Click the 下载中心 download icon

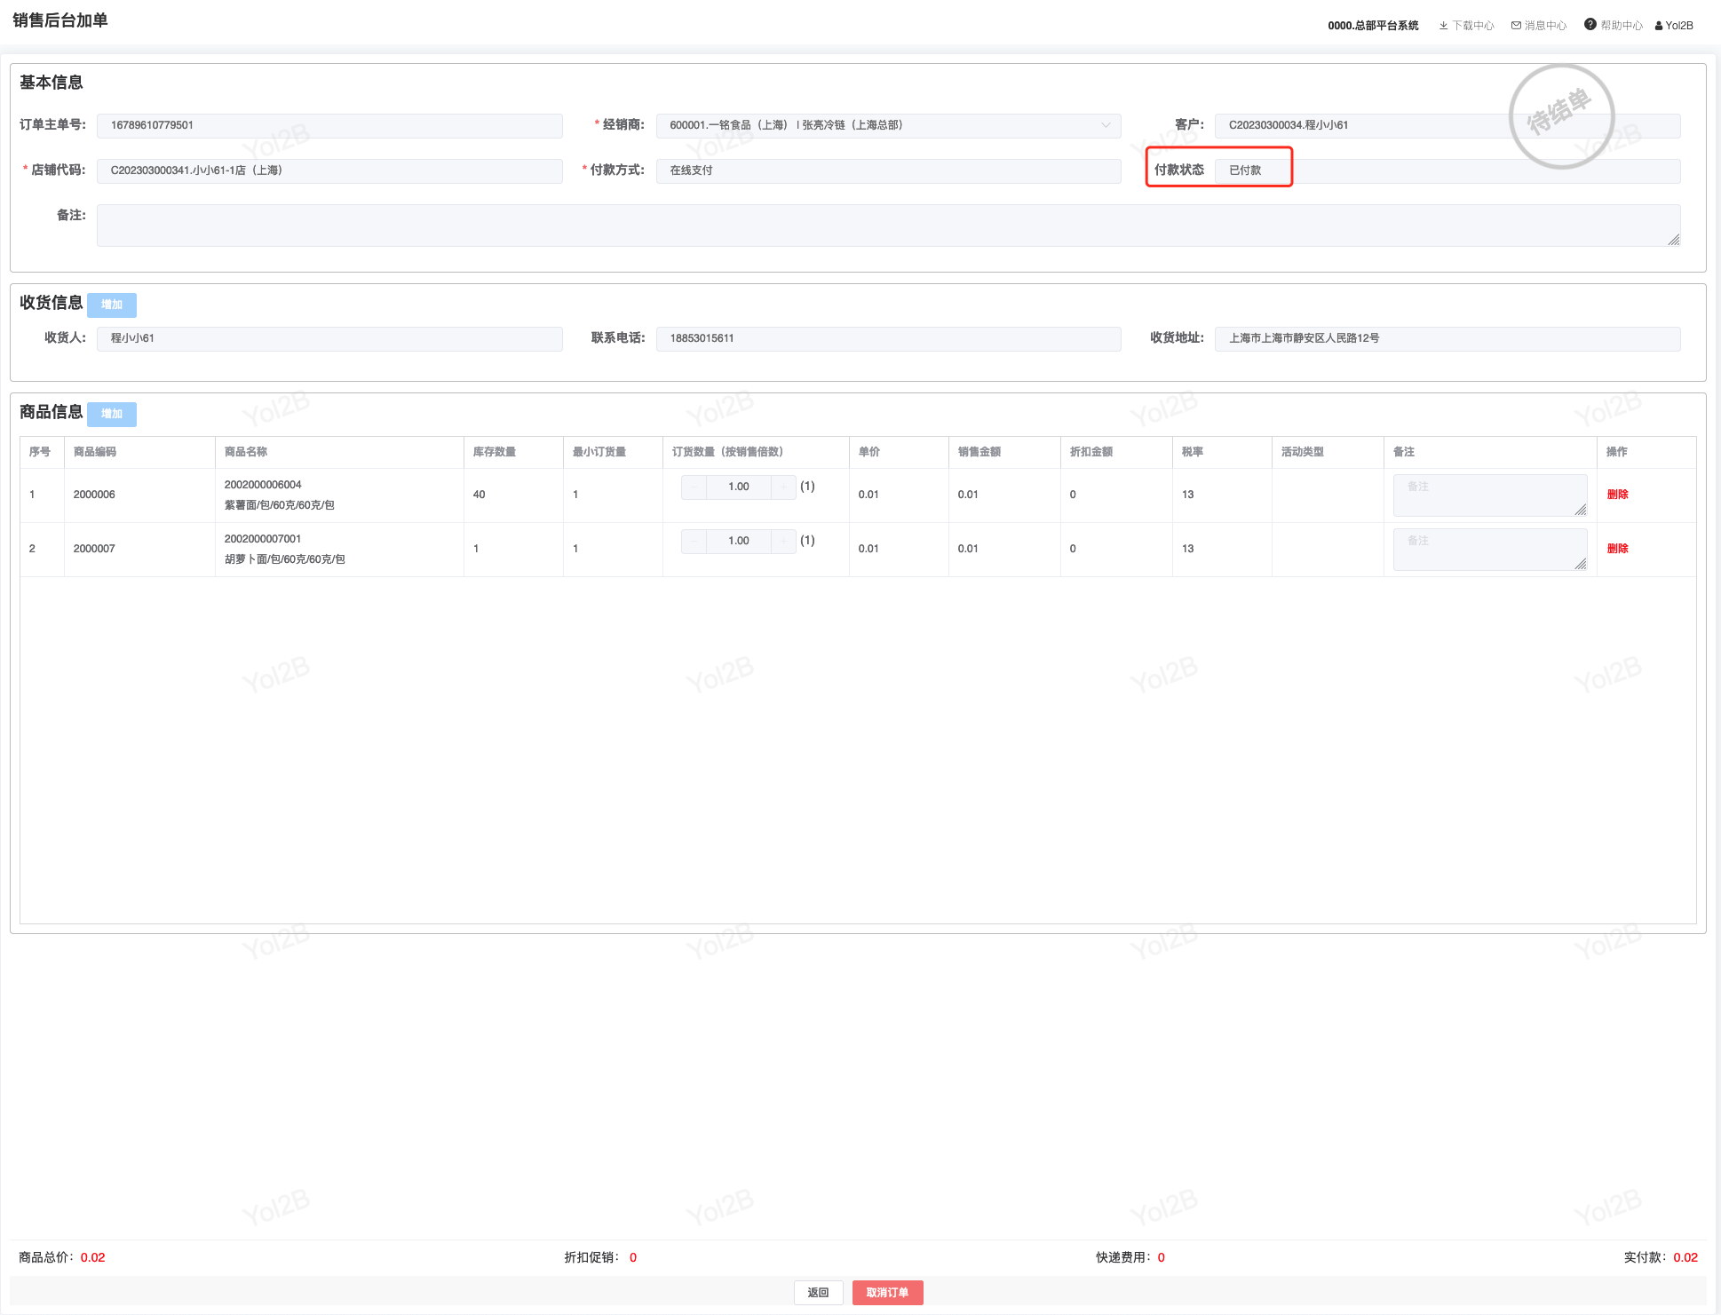(1443, 26)
